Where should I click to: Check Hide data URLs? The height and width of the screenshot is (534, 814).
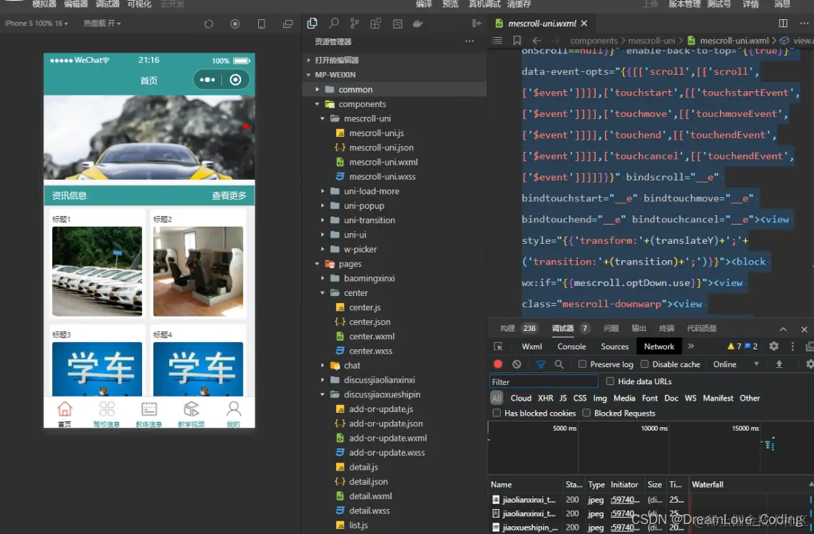click(x=611, y=381)
